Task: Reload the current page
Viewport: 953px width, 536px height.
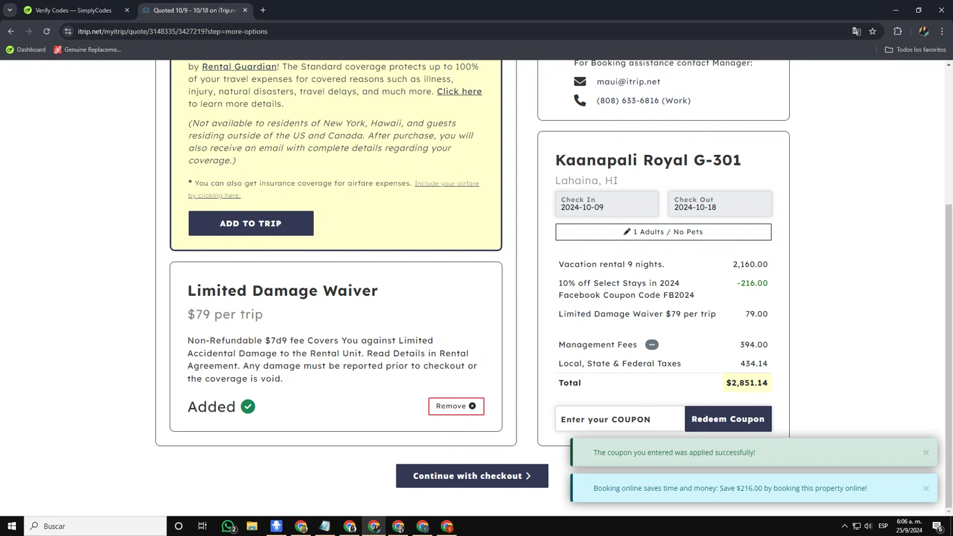Action: coord(46,31)
